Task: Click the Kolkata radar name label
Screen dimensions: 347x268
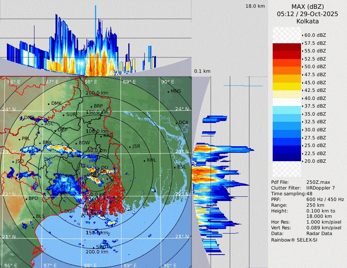Action: 308,21
